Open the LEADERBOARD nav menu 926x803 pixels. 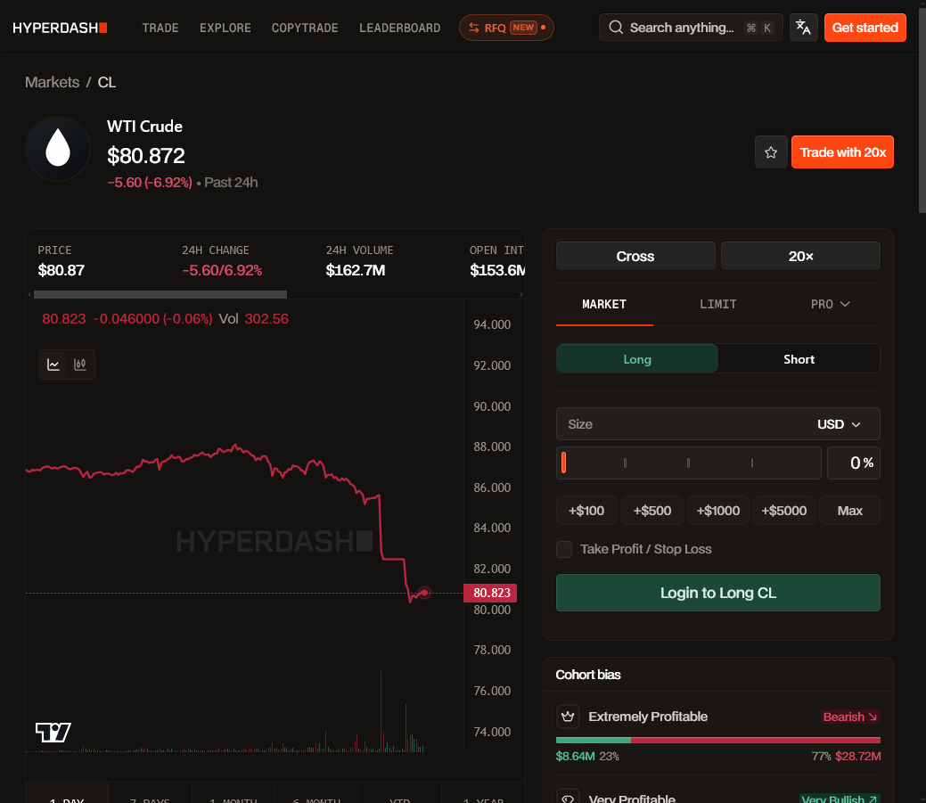coord(400,28)
